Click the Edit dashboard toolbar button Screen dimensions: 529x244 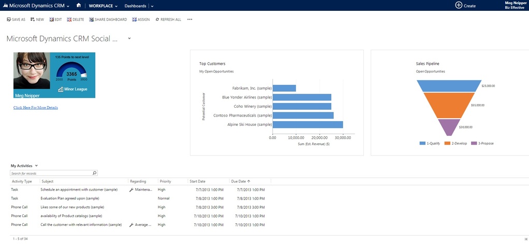coord(55,20)
